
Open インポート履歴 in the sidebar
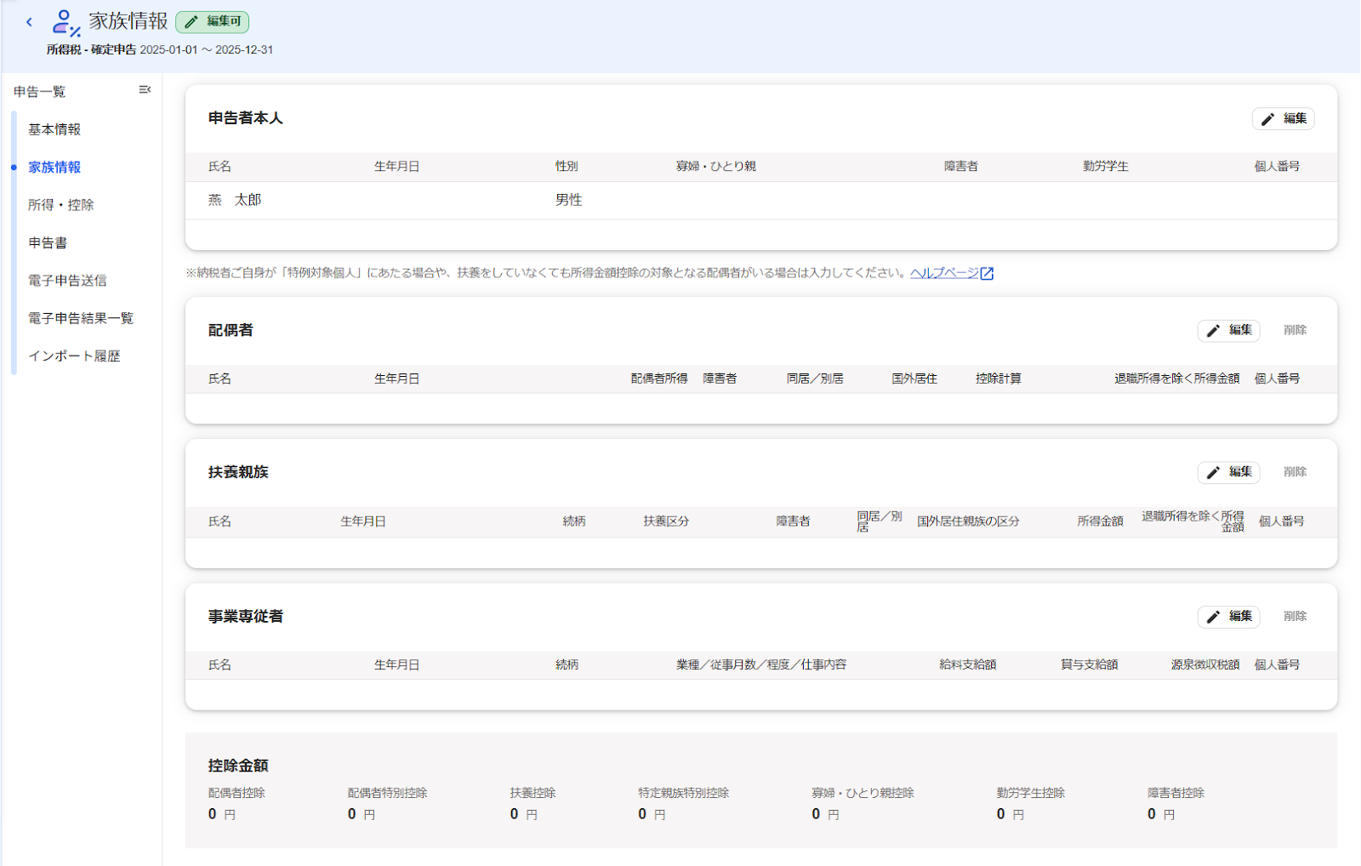click(74, 356)
